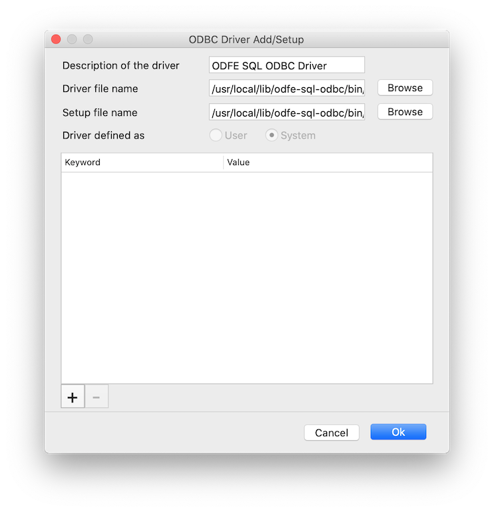Sort by the Keyword column header
Image resolution: width=494 pixels, height=512 pixels.
pos(142,162)
